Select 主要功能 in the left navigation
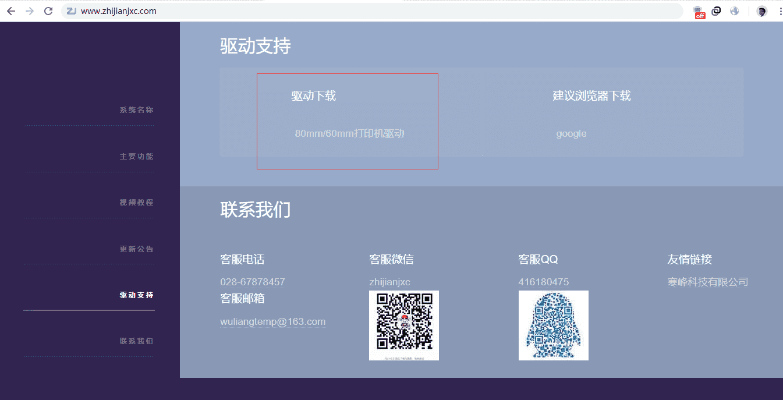 (136, 157)
